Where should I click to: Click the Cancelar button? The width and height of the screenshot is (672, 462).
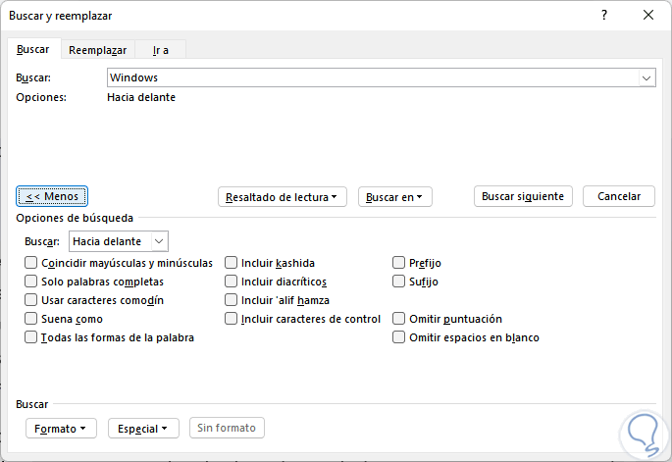[x=618, y=196]
